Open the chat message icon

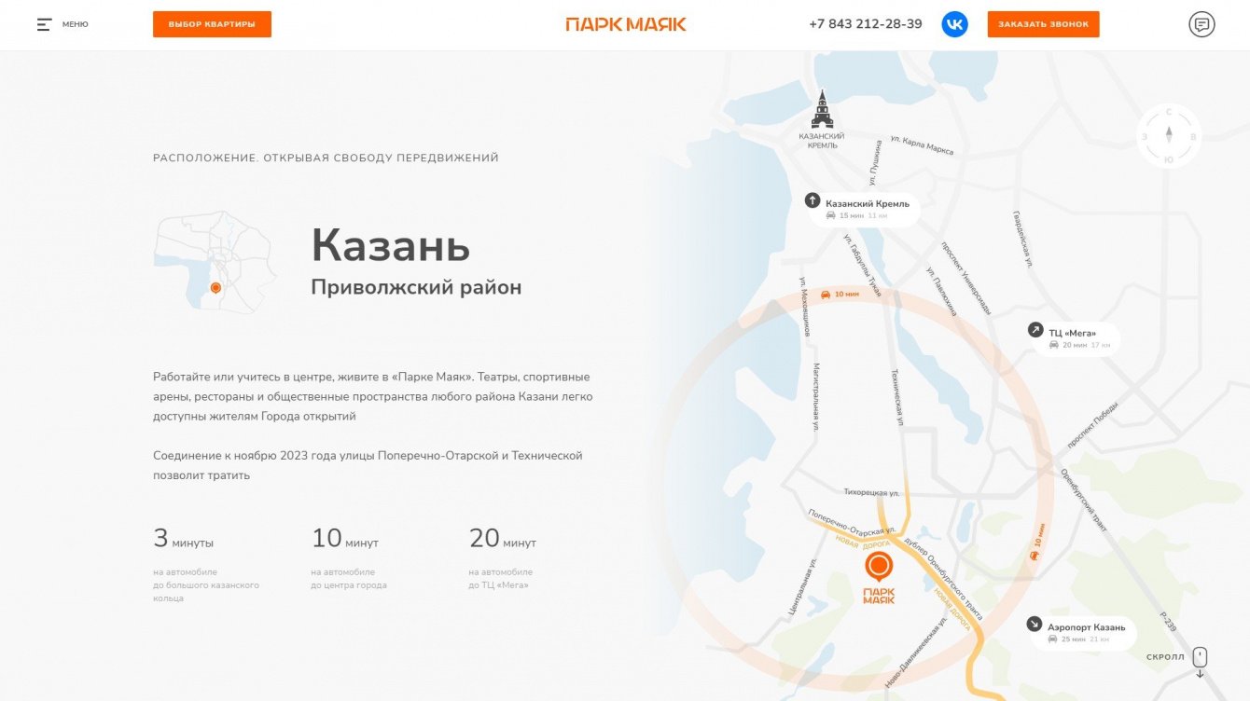tap(1202, 24)
